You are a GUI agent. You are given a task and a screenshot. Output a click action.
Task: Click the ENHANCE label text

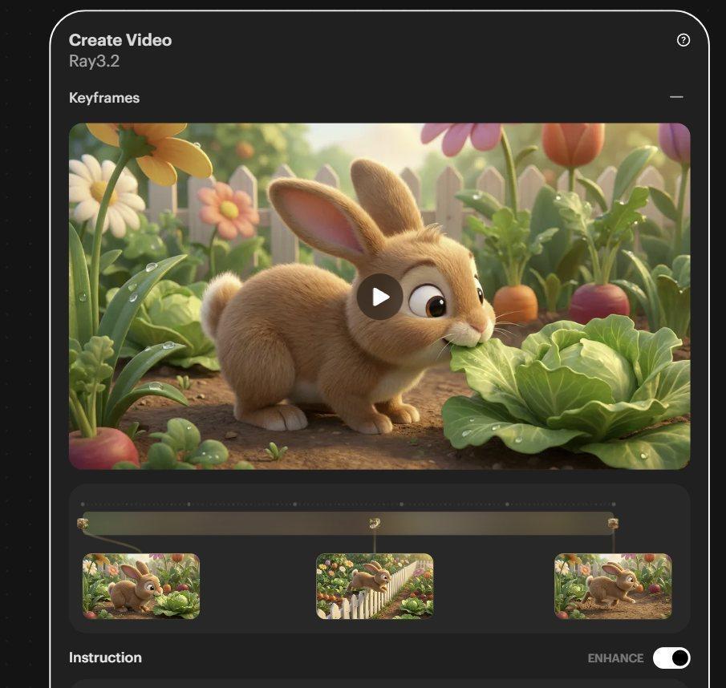coord(615,658)
